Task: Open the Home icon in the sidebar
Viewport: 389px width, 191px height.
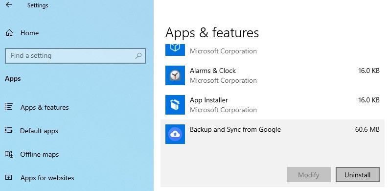Action: (x=9, y=33)
